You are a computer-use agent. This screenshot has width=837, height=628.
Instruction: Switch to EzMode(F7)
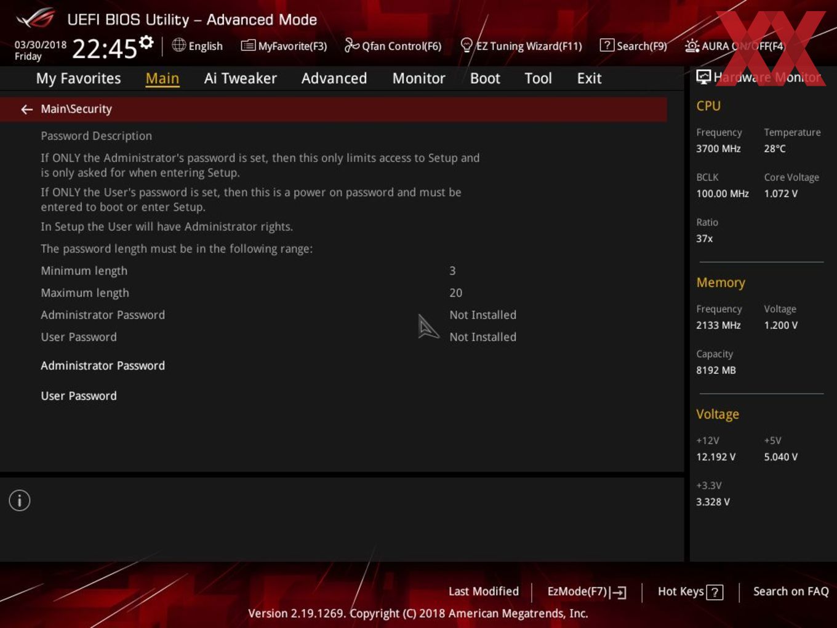point(587,592)
